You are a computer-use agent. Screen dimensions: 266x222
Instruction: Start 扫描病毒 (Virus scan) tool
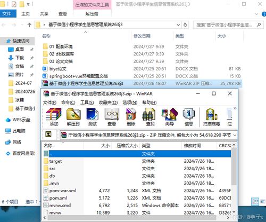(211, 117)
